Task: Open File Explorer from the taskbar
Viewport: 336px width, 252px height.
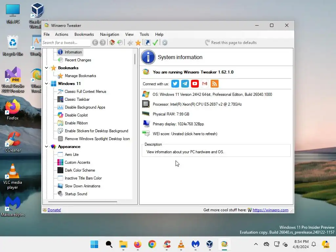Action: coord(123,244)
